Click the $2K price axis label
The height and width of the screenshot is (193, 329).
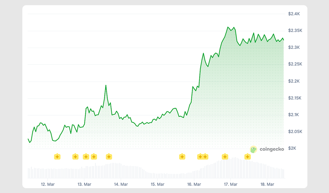(292, 148)
